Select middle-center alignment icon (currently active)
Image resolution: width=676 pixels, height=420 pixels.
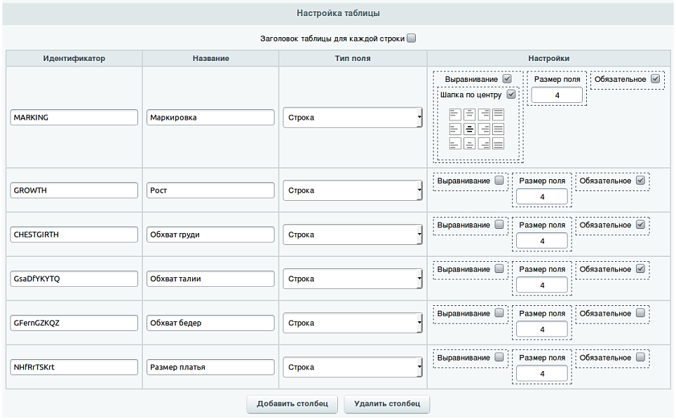click(469, 129)
